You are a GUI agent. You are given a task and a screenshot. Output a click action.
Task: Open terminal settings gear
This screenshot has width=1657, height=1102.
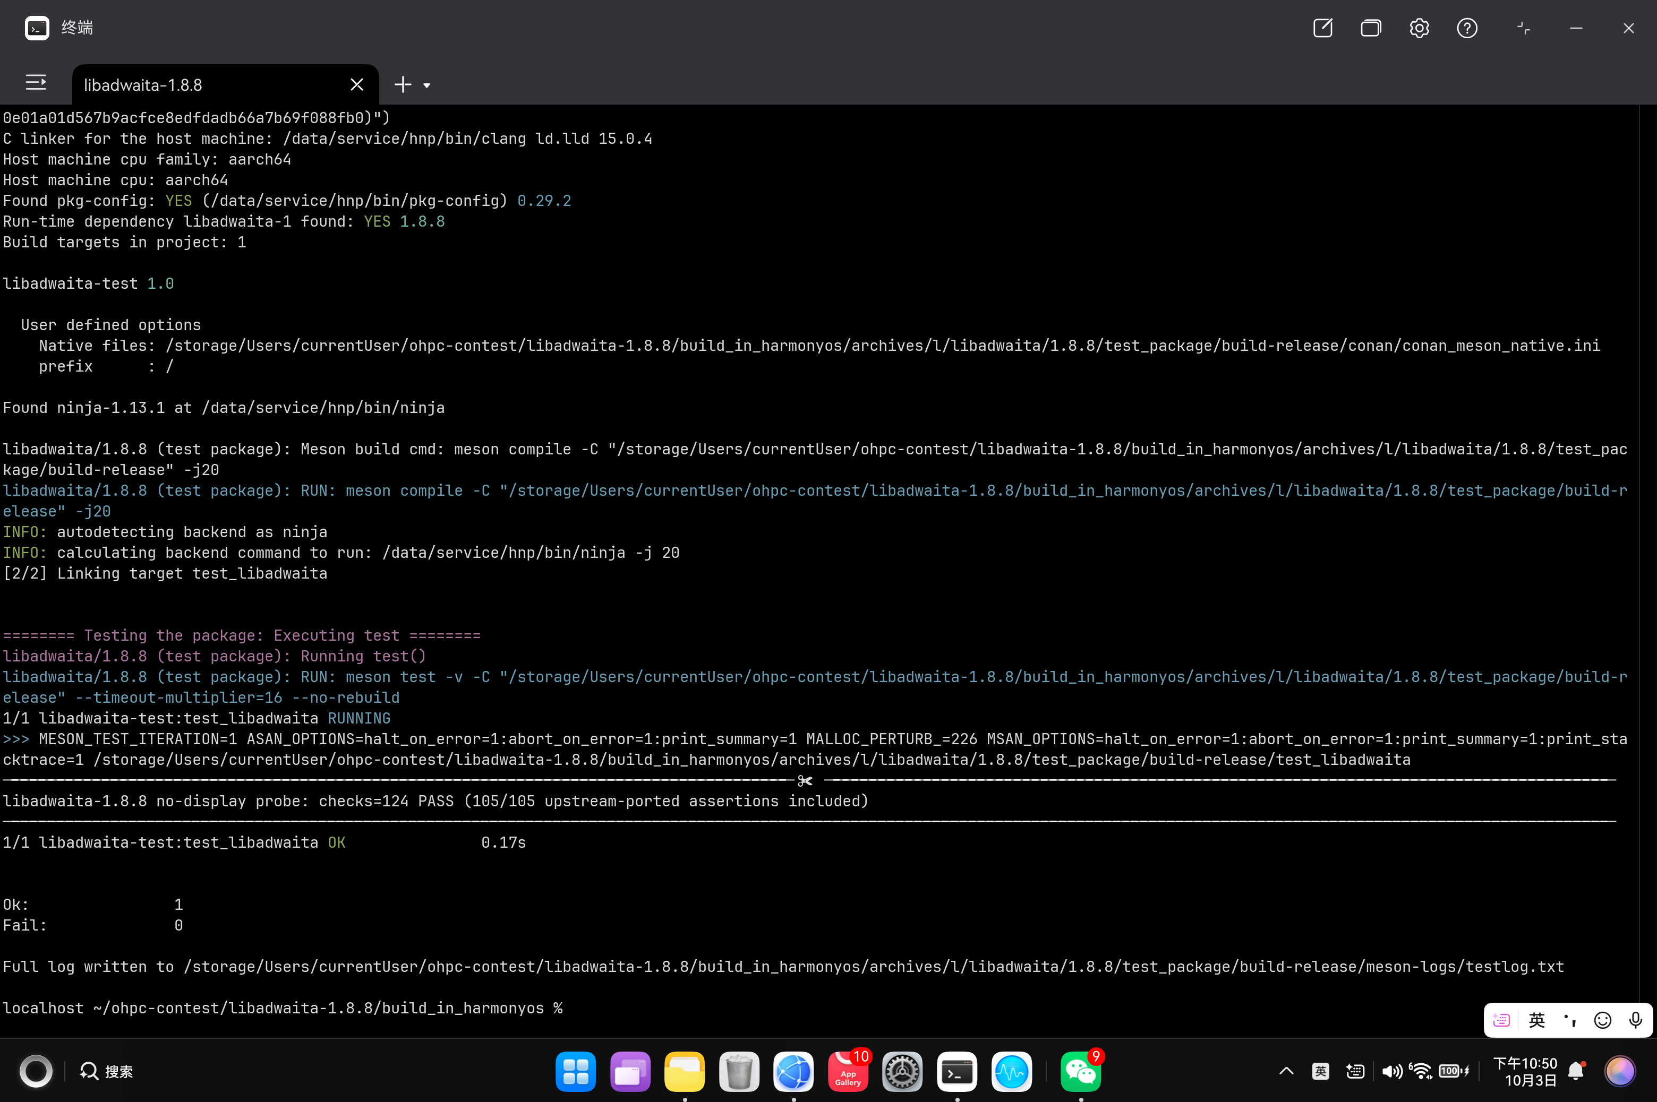click(1420, 28)
